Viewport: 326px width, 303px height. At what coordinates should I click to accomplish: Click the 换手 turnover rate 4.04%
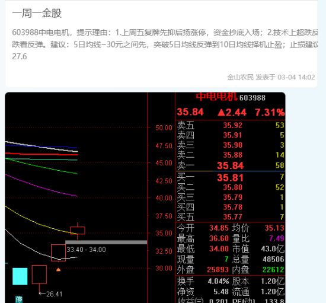coord(218,282)
